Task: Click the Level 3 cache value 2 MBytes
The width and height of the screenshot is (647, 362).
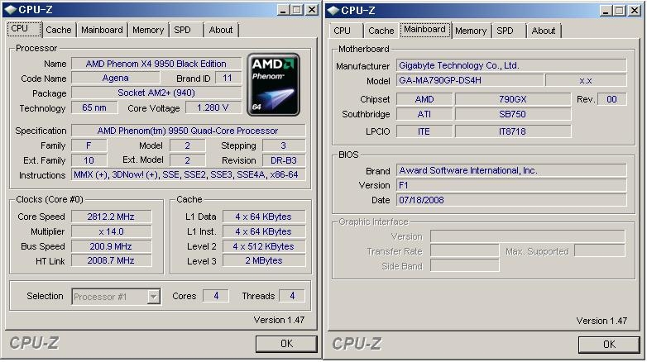Action: [264, 260]
